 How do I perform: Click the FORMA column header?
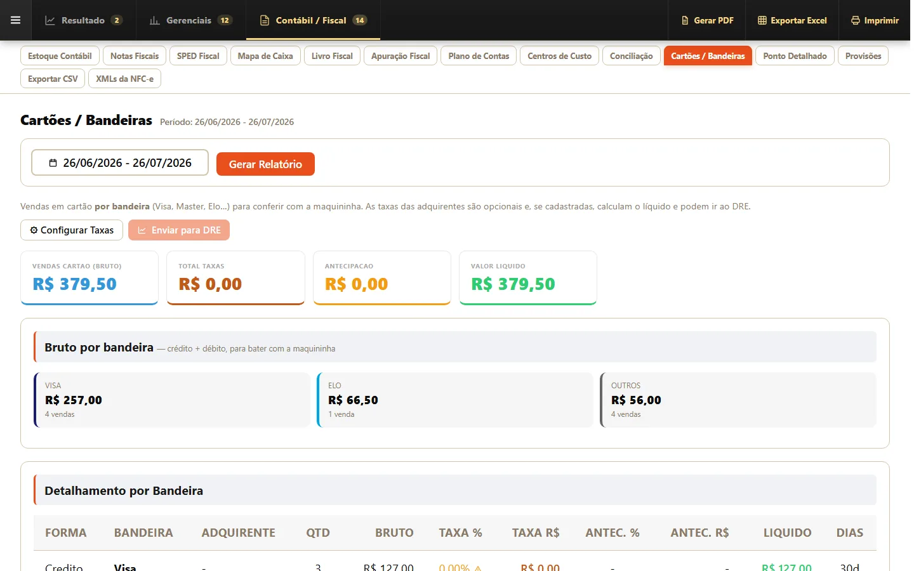coord(66,533)
